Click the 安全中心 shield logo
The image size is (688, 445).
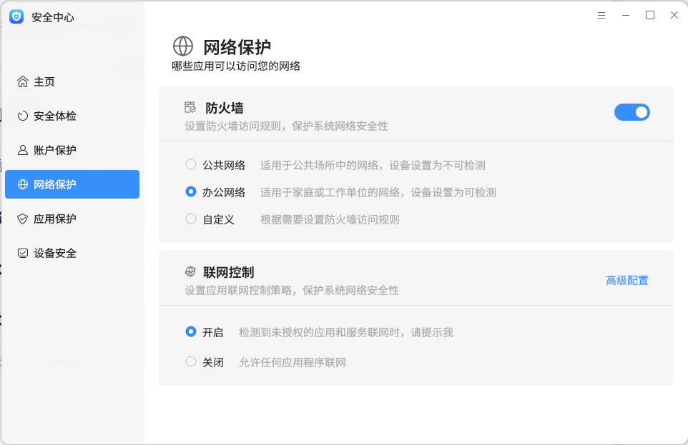(16, 16)
